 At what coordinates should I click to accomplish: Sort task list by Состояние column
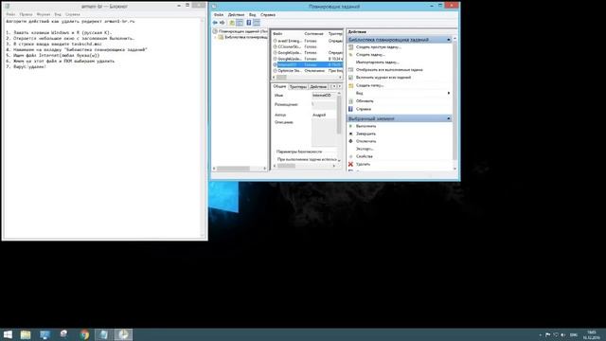314,34
